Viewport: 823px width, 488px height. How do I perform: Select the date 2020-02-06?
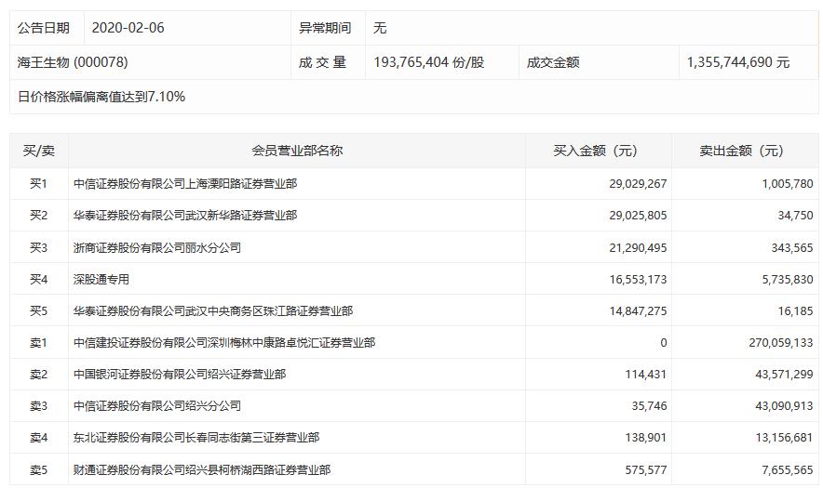pos(128,28)
